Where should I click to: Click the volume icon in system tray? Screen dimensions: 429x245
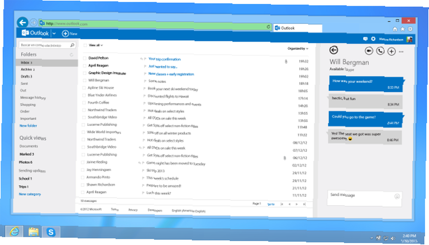pos(393,239)
